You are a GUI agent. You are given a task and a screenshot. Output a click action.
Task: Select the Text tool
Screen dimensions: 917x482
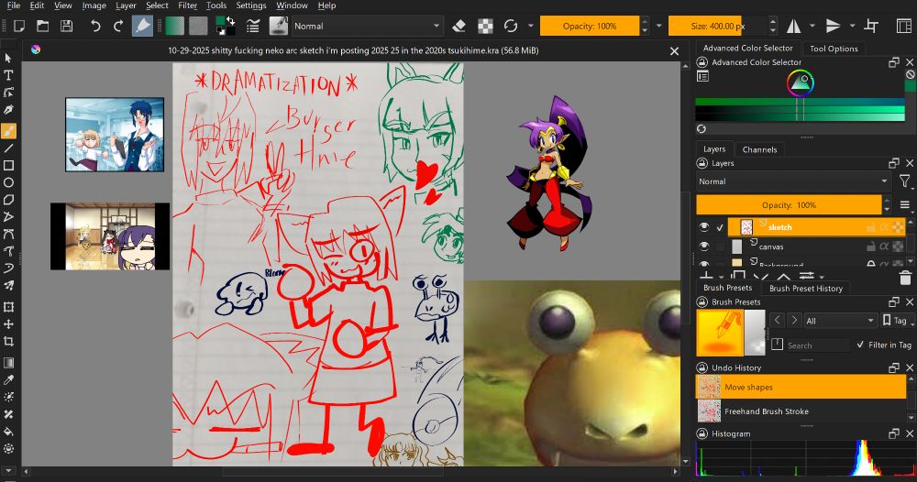tap(8, 75)
